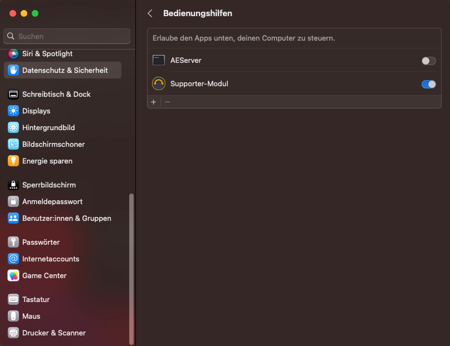Image resolution: width=450 pixels, height=346 pixels.
Task: Click the Bildschirmschoner icon
Action: [x=13, y=145]
